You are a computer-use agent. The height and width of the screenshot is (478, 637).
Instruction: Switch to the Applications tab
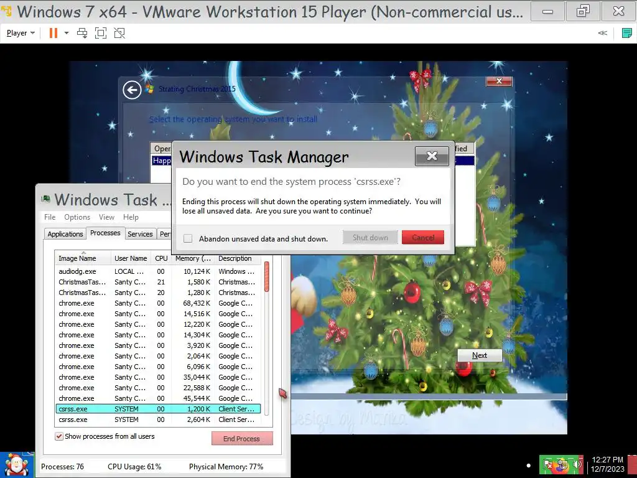tap(65, 234)
